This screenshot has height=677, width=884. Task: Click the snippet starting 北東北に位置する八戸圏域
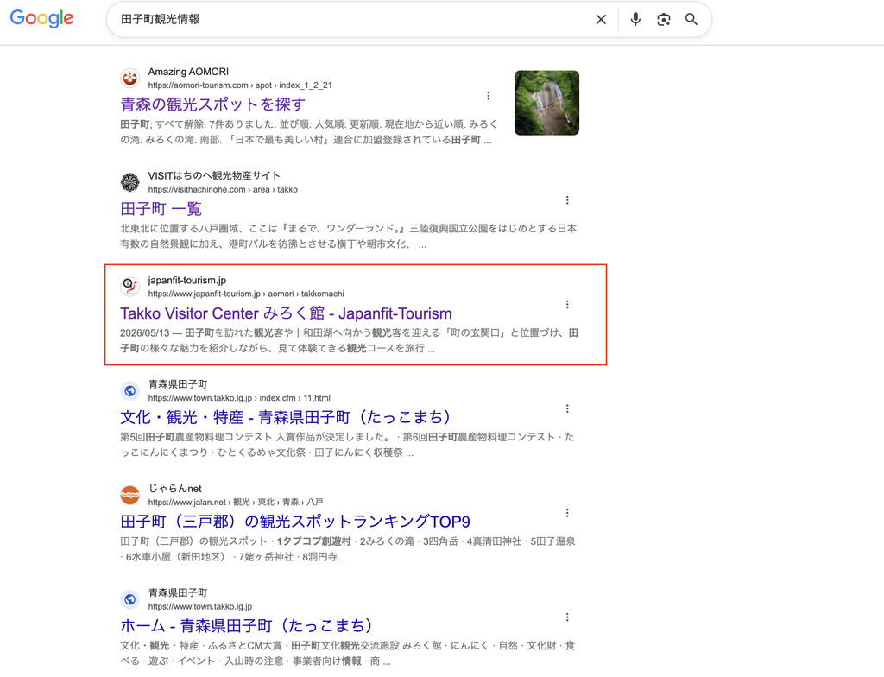pyautogui.click(x=349, y=237)
